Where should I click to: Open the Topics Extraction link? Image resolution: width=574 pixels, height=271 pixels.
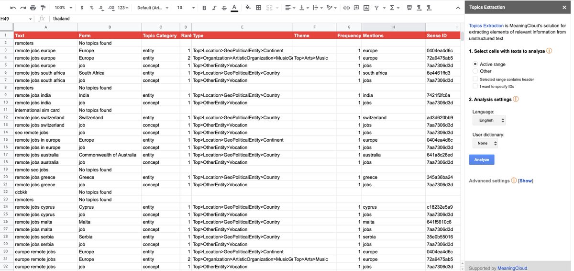tap(486, 25)
